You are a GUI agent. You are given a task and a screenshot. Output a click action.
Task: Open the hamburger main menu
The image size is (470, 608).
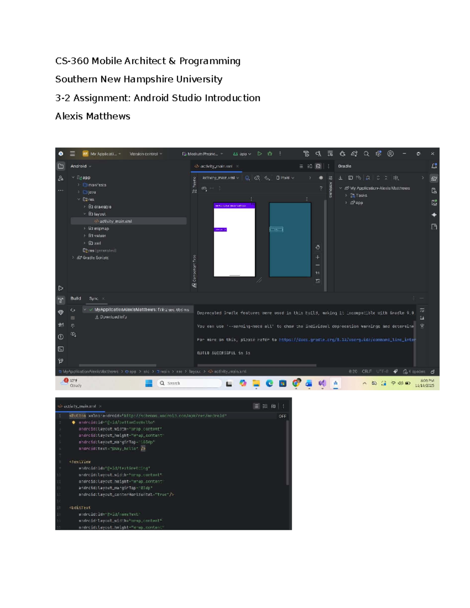tap(72, 154)
